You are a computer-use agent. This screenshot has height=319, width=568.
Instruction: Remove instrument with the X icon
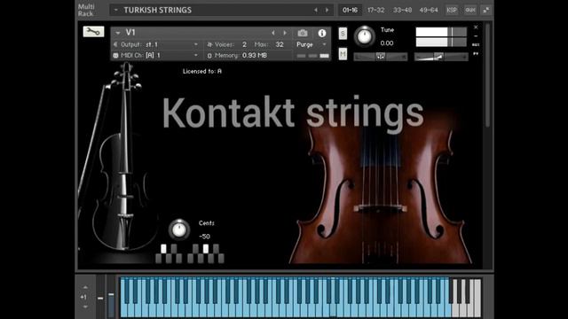click(476, 27)
